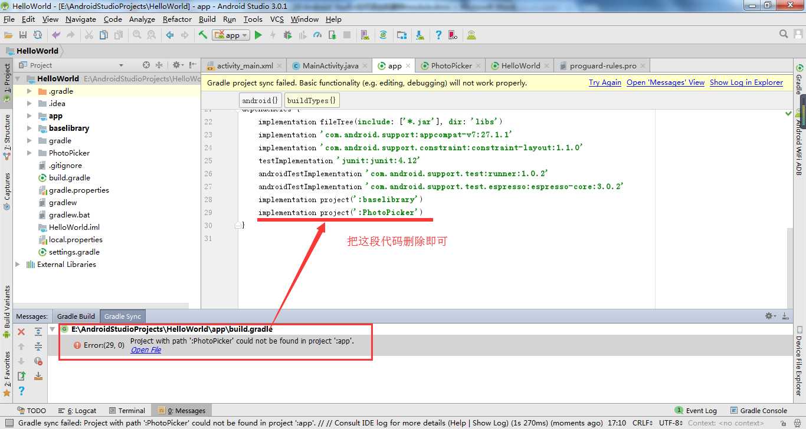Expand the PhotoPicker folder
Image resolution: width=806 pixels, height=429 pixels.
click(30, 153)
